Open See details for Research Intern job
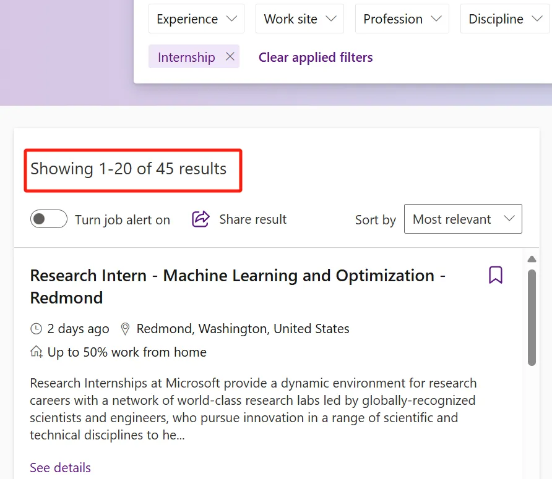552x479 pixels. pos(60,468)
